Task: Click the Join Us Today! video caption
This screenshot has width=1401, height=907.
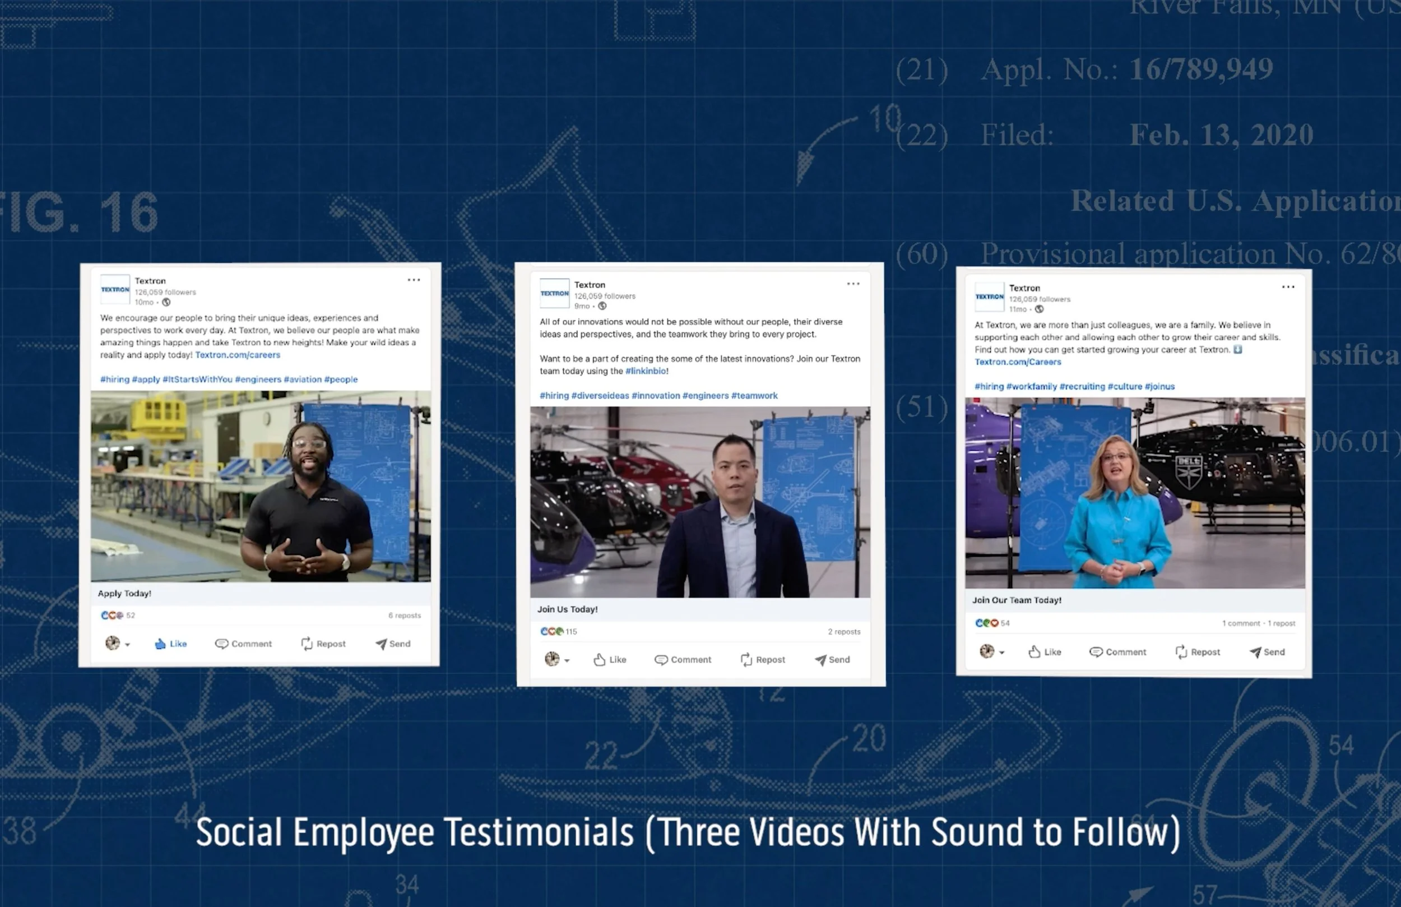Action: 568,609
